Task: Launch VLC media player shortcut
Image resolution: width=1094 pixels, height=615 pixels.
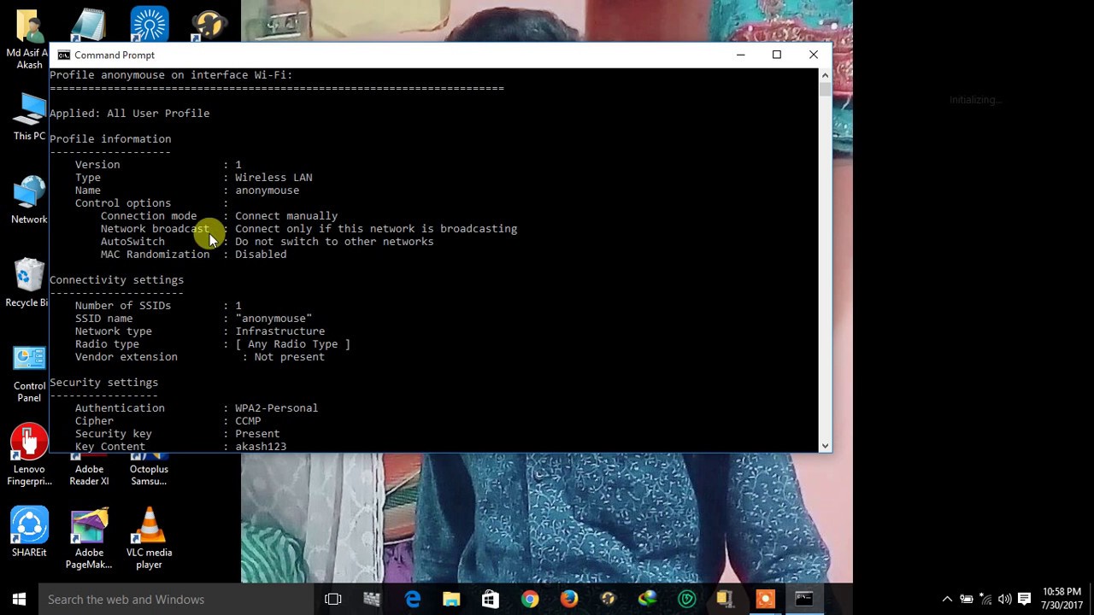Action: (x=149, y=539)
